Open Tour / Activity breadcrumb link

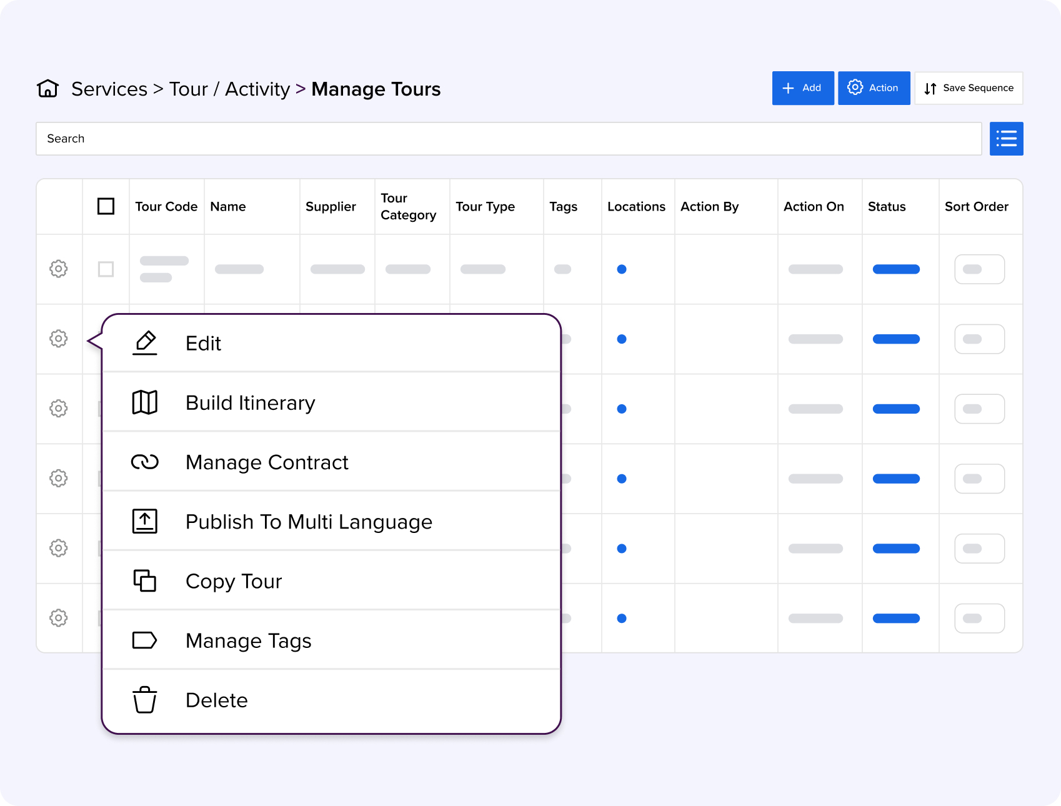pyautogui.click(x=229, y=89)
